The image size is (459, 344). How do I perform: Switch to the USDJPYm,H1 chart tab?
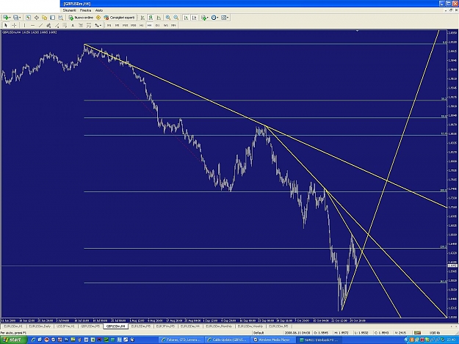tap(65, 326)
